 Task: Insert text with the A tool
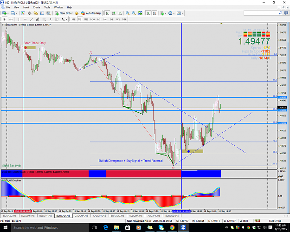(x=50, y=19)
